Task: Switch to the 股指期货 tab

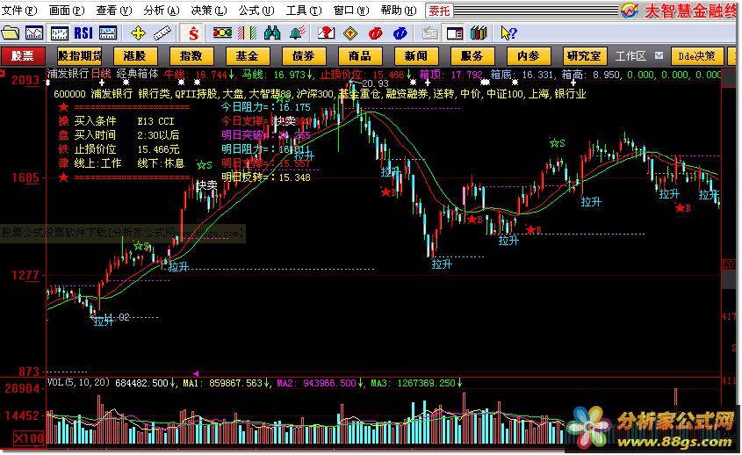Action: click(x=79, y=56)
